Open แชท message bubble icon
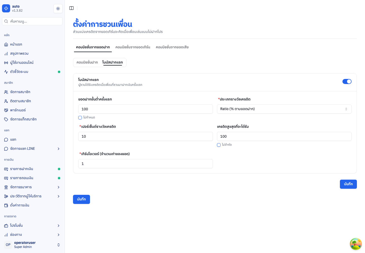 [x=6, y=140]
